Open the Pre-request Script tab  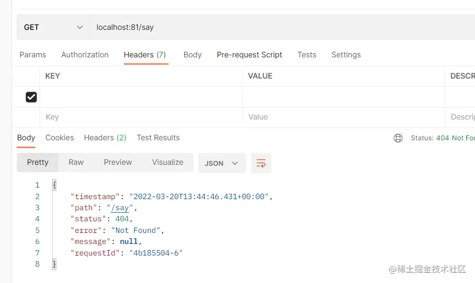pyautogui.click(x=250, y=54)
